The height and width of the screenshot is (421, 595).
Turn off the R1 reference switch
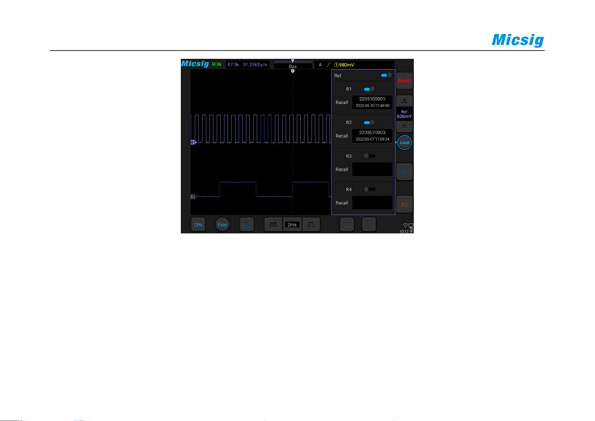(x=369, y=89)
